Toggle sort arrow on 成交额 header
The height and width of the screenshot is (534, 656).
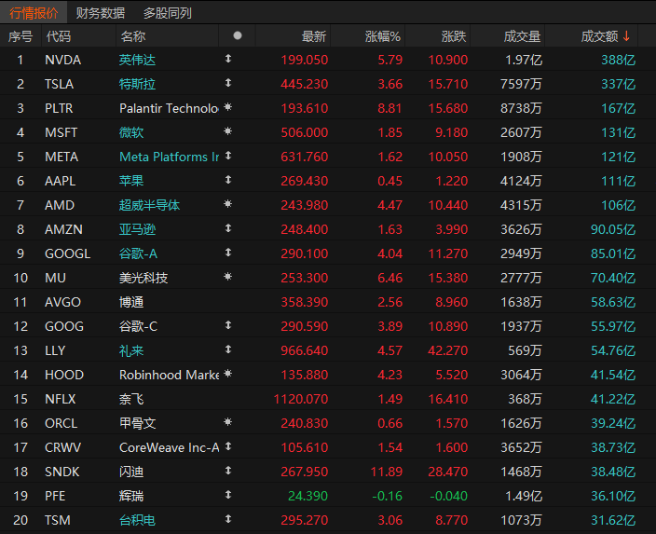(626, 36)
